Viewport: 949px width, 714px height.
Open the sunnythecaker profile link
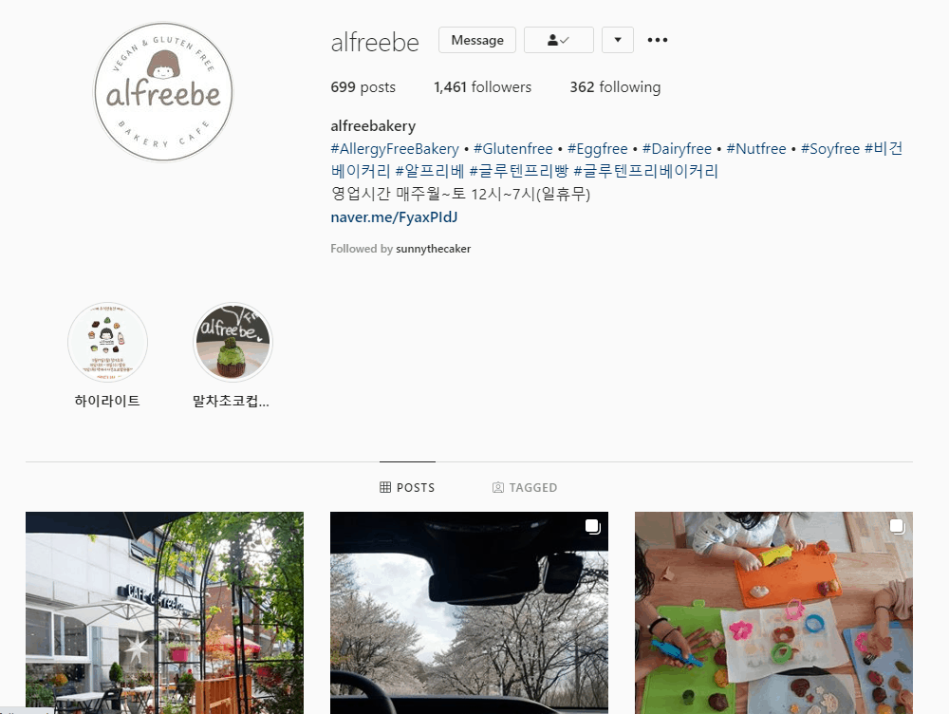pyautogui.click(x=434, y=249)
